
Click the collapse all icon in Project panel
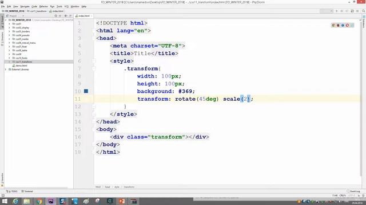point(60,16)
